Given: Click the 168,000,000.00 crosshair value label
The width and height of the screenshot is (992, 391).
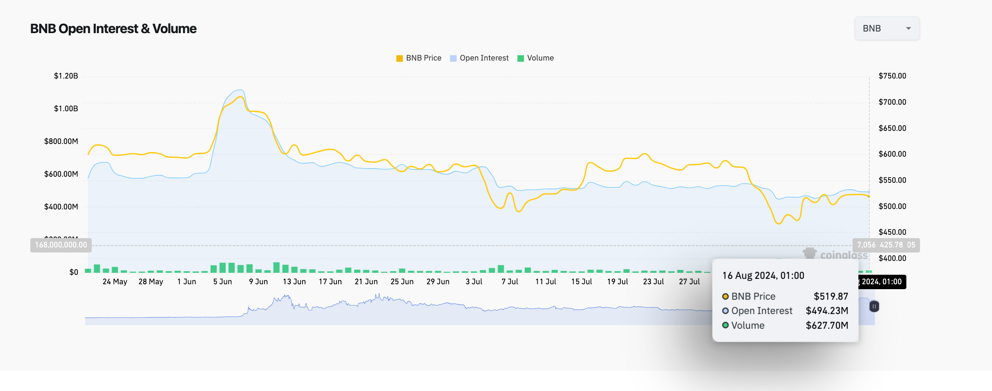Looking at the screenshot, I should click(61, 245).
